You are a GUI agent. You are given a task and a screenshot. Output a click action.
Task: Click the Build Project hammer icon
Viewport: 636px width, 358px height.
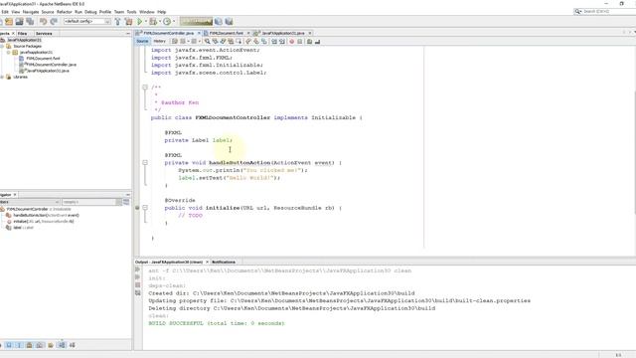117,22
